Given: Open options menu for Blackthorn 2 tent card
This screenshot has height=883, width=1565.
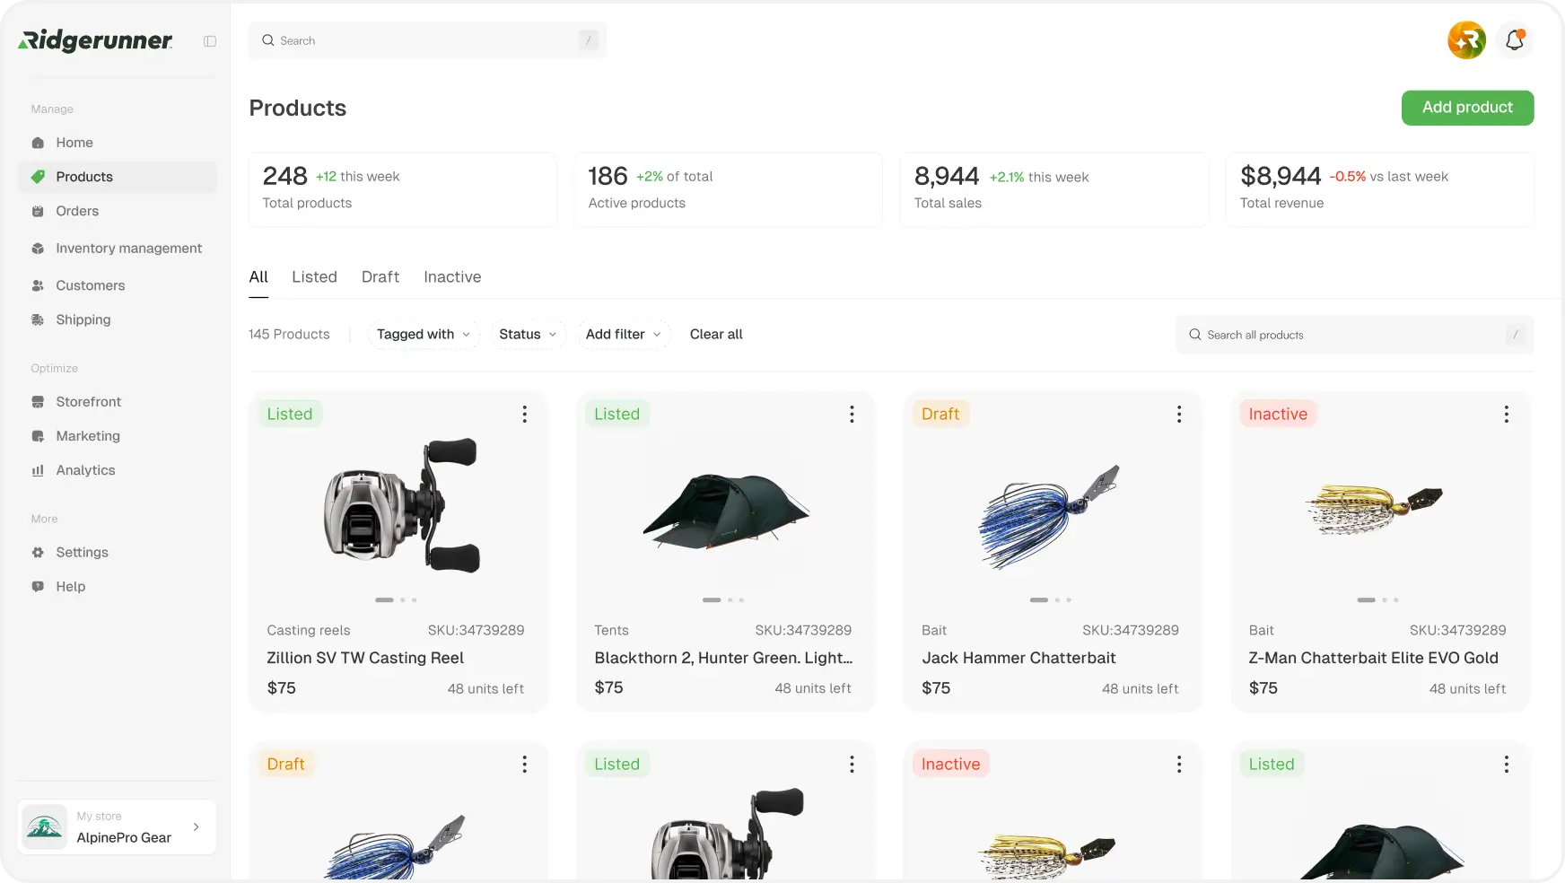Looking at the screenshot, I should (852, 414).
